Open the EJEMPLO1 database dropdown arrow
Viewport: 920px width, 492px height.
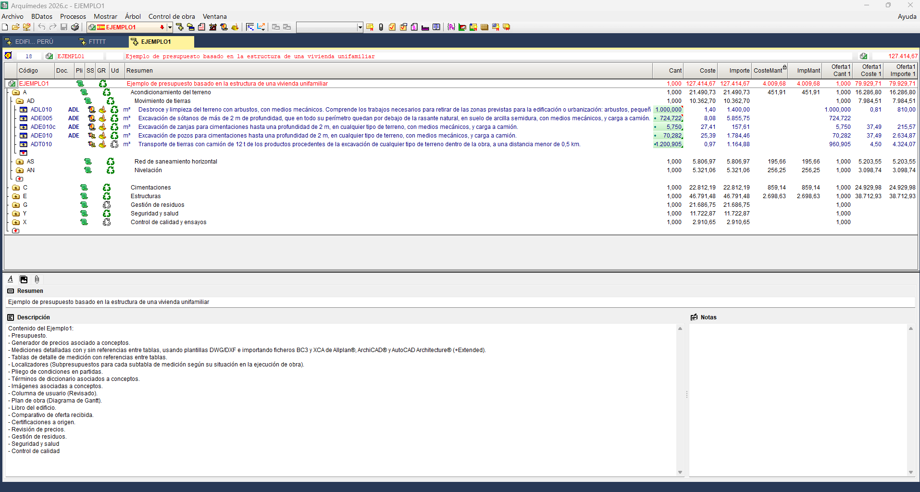coord(170,27)
